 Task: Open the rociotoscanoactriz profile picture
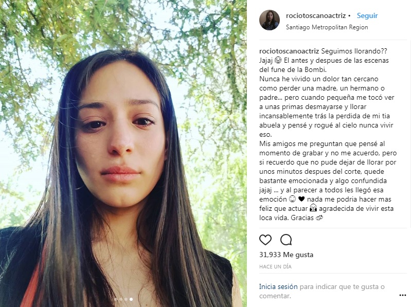pyautogui.click(x=270, y=20)
